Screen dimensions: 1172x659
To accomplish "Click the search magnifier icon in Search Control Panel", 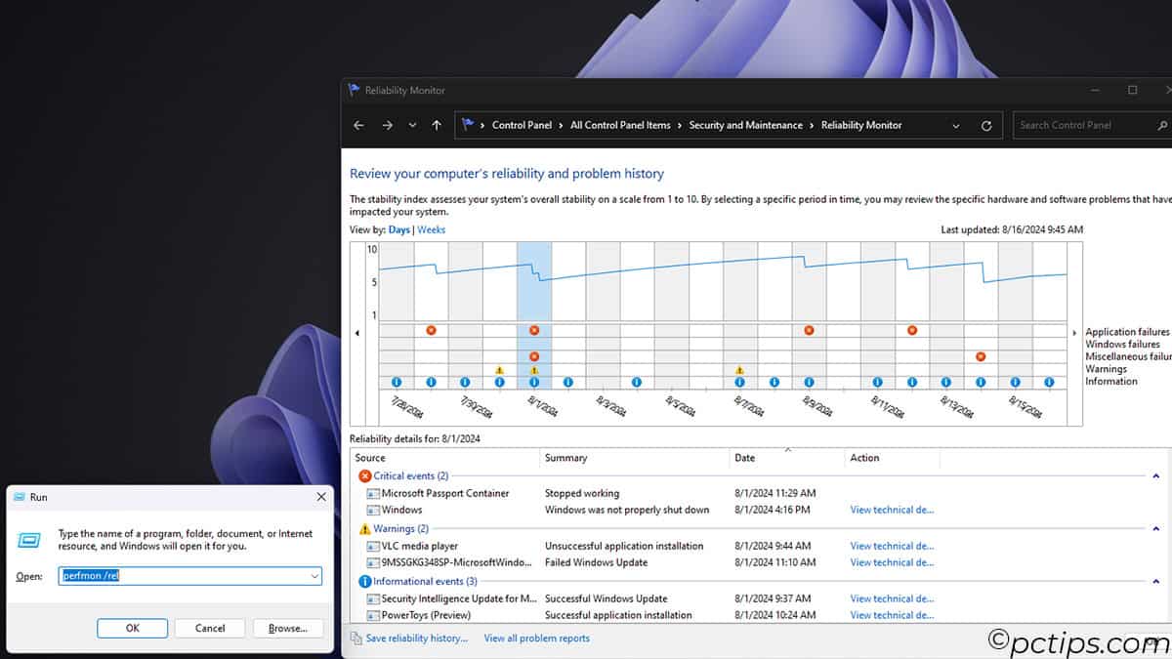I will click(1160, 125).
